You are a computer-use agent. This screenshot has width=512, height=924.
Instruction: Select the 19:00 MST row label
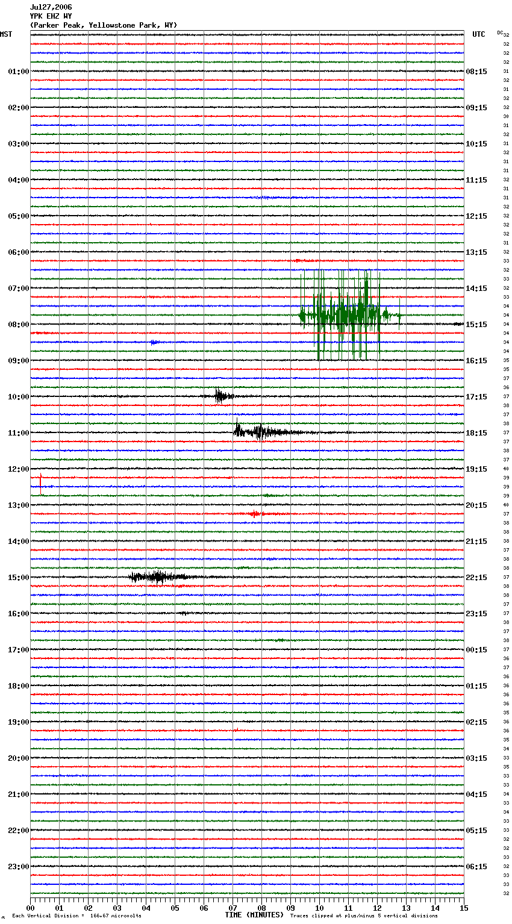19,722
